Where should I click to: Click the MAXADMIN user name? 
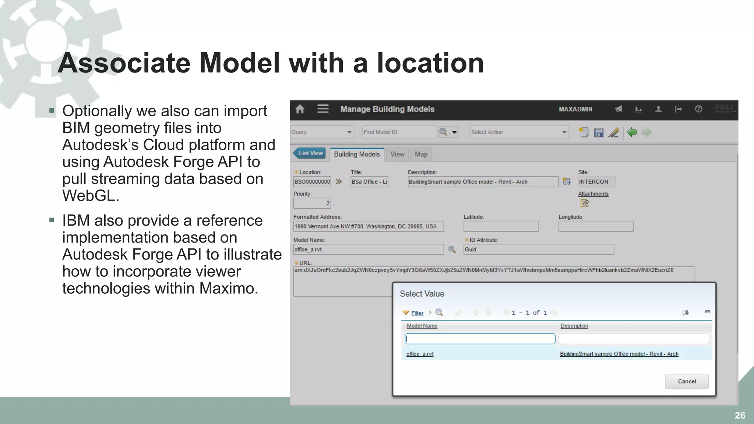tap(575, 109)
